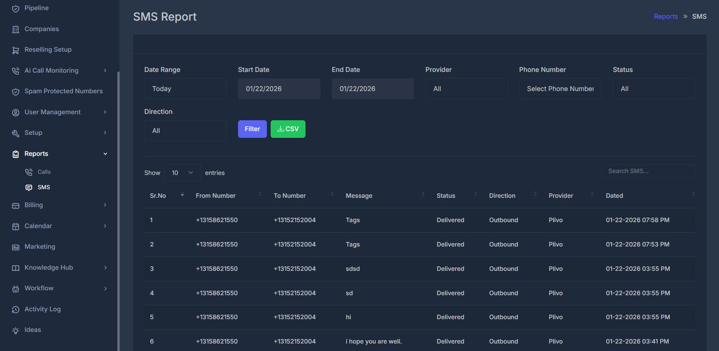Open the Calls phone icon under Reports
Screen dimensions: 719x351
(x=28, y=172)
